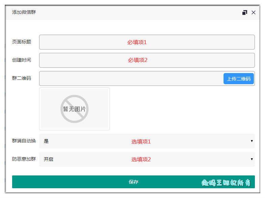Open the 防恶意加群 select showing 开启
Screen dimensions: 265x198
tap(147, 159)
